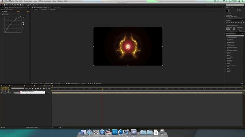
Task: Launch Photoshop from the Dock
Action: point(115,132)
